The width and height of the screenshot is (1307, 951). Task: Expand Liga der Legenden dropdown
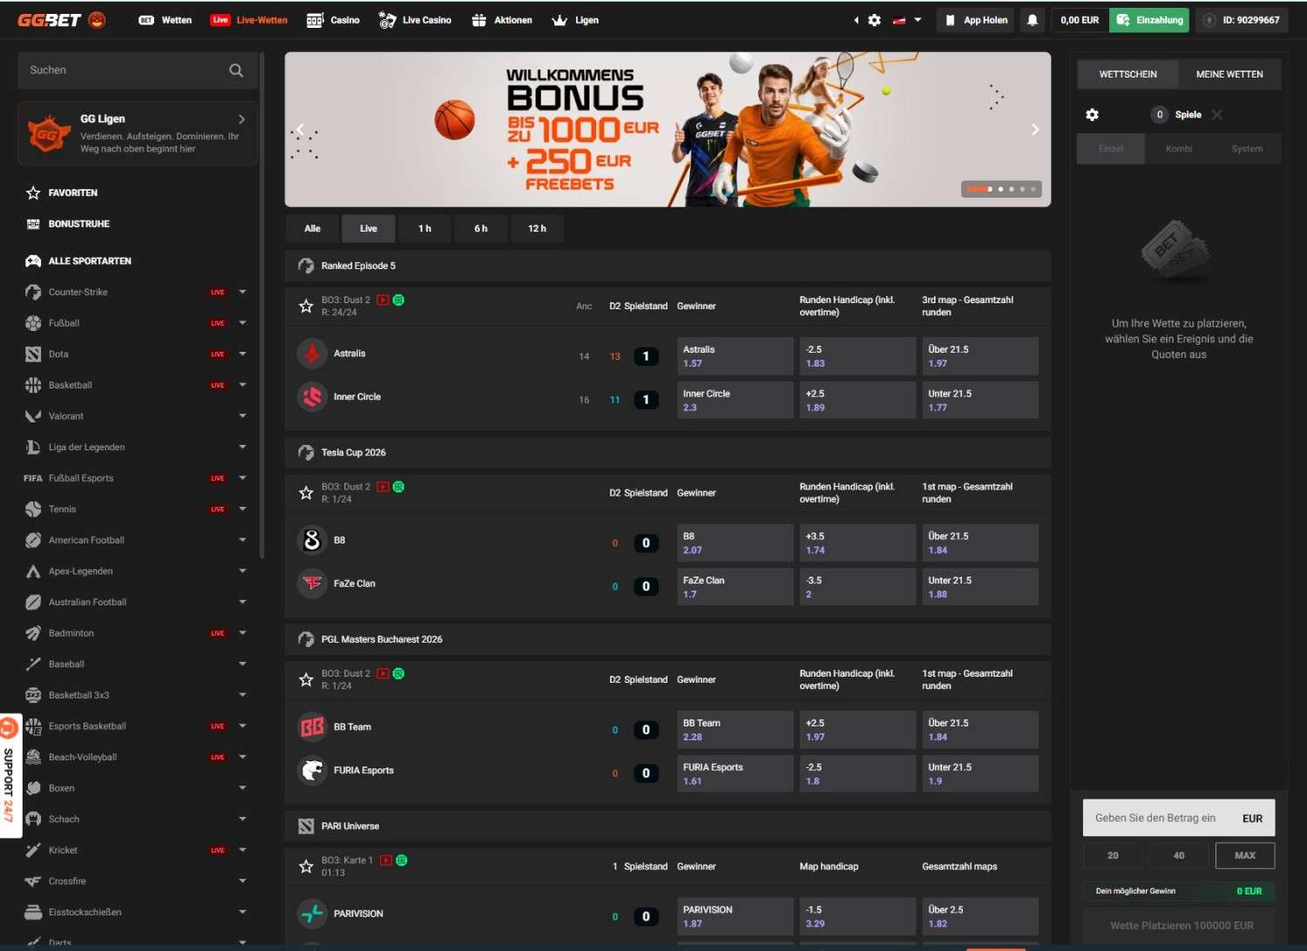coord(242,447)
